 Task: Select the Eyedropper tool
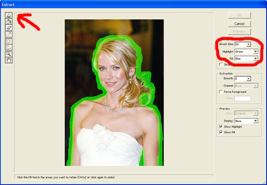coord(9,34)
